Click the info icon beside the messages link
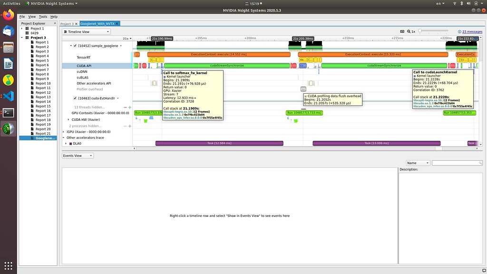Viewport: 487px width, 274px height. click(460, 32)
